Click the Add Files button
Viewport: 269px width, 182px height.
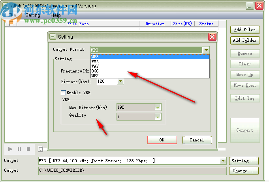coord(245,30)
